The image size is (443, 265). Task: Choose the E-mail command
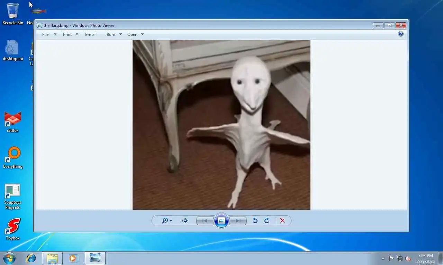pos(91,35)
